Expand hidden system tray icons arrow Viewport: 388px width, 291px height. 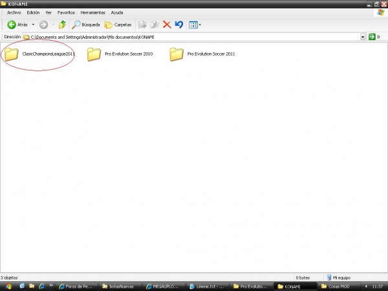pos(366,286)
